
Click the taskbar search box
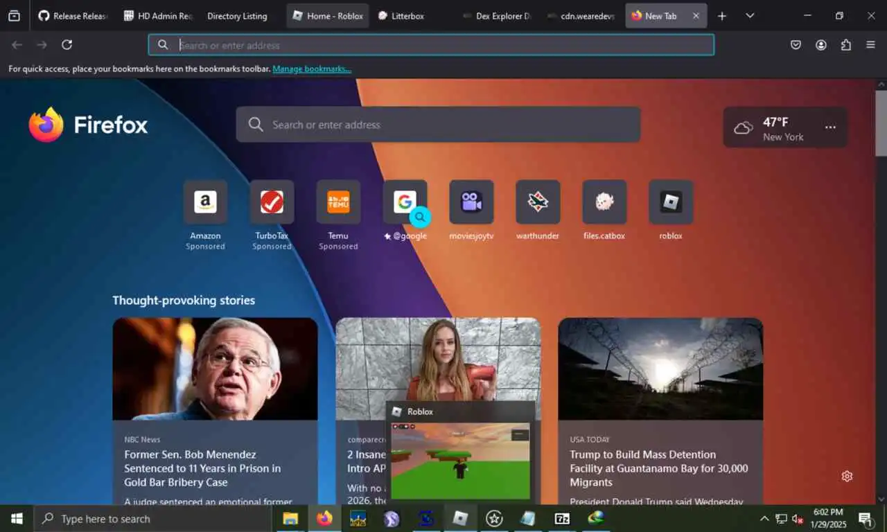coord(152,519)
